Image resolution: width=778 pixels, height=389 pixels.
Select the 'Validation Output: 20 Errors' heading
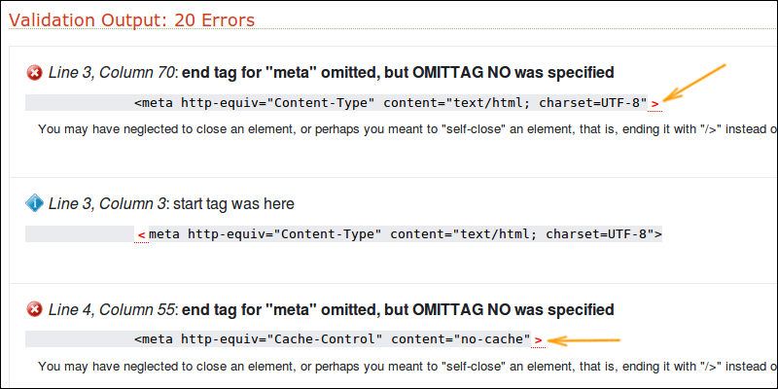point(132,20)
